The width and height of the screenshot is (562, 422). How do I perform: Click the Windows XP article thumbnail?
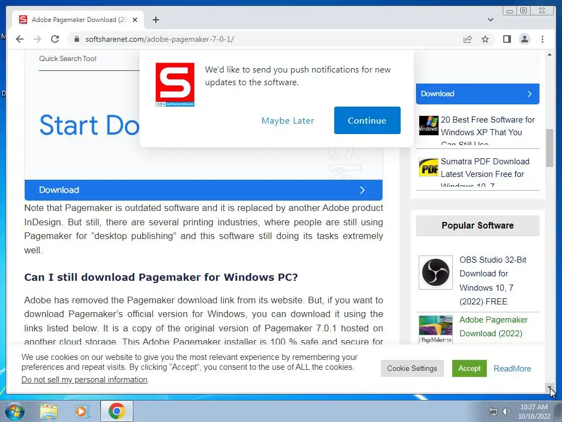pos(429,125)
